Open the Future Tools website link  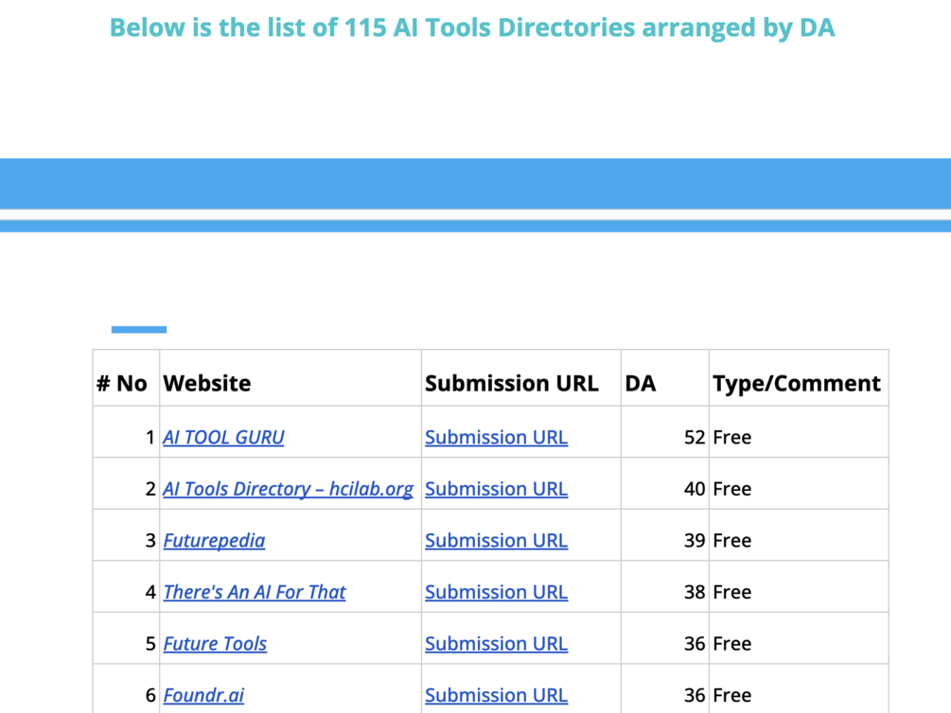[215, 643]
